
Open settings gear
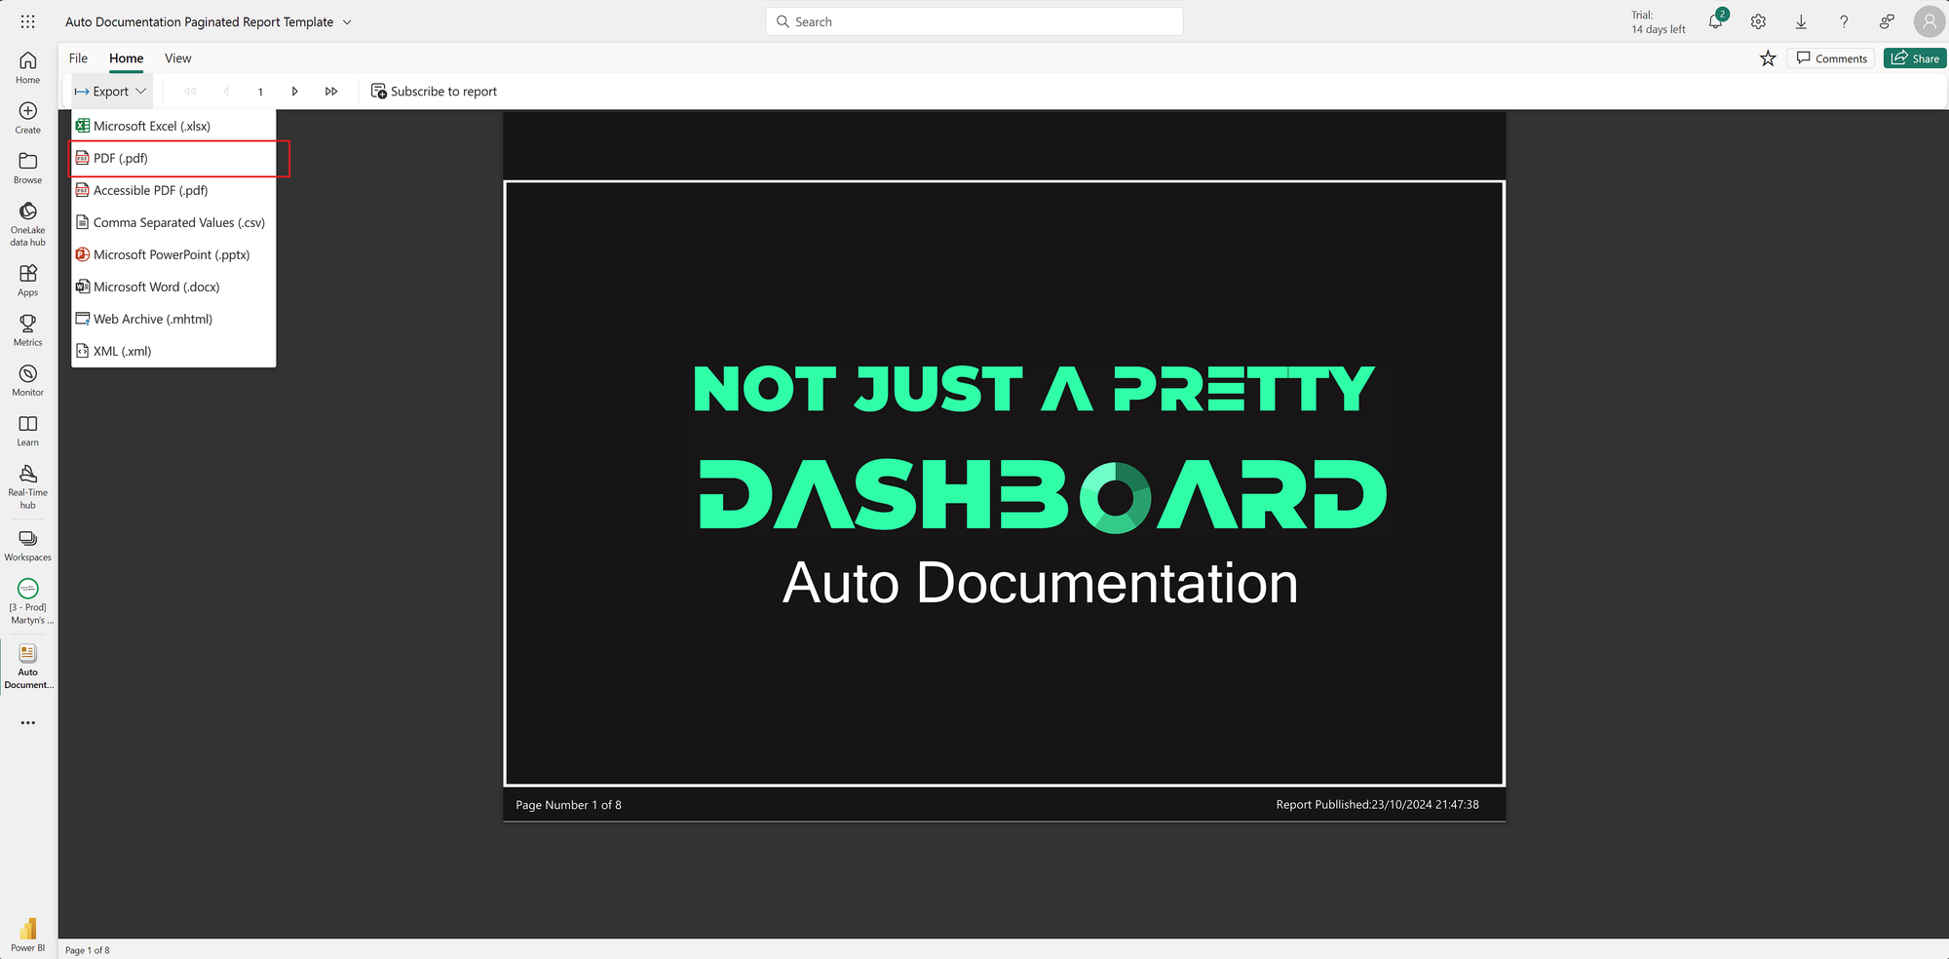click(x=1758, y=21)
